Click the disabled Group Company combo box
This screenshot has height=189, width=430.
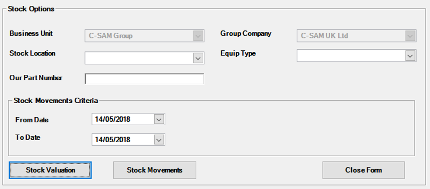pos(357,36)
